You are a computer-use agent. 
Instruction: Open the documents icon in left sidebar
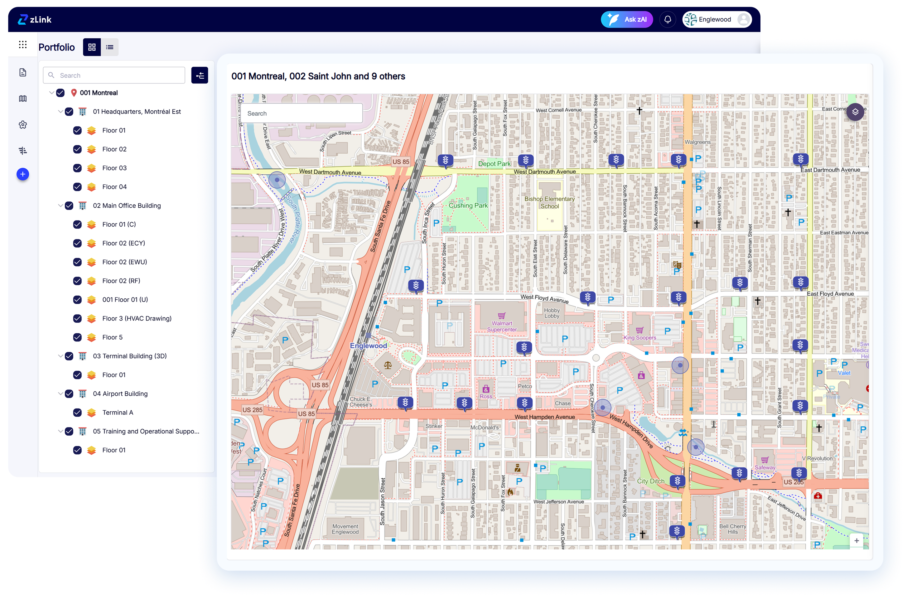pyautogui.click(x=22, y=73)
